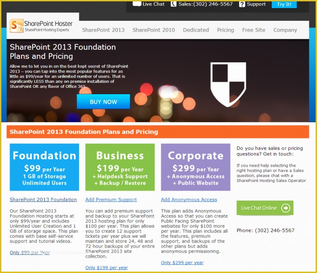Open the SharePoint 2013 Foundation link

pyautogui.click(x=43, y=200)
